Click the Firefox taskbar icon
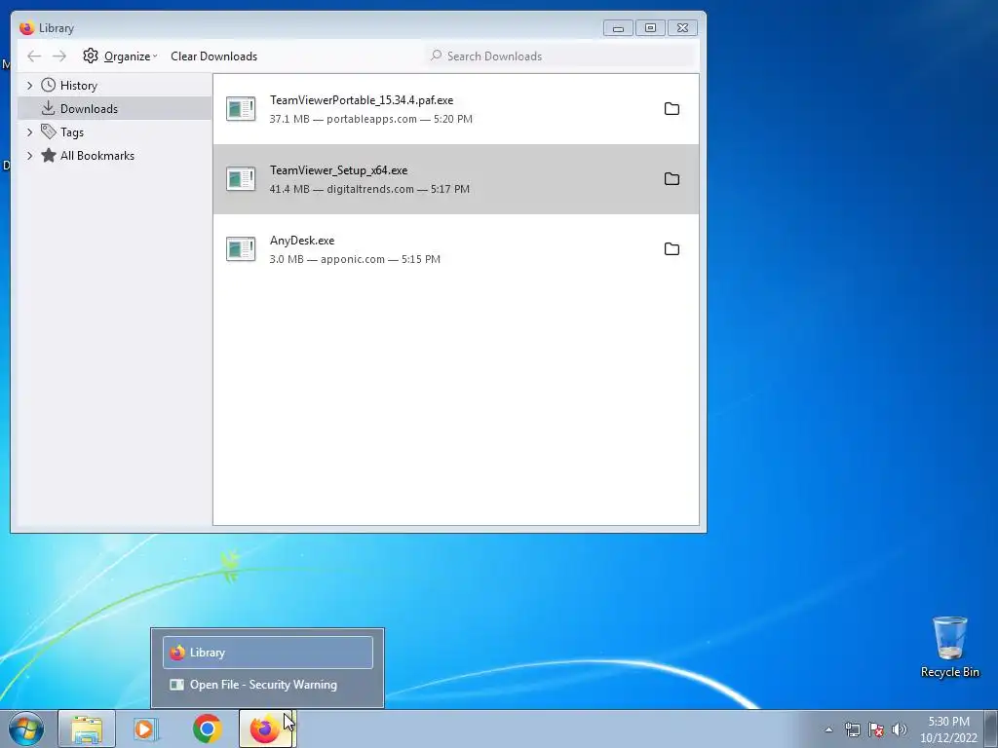 point(265,729)
